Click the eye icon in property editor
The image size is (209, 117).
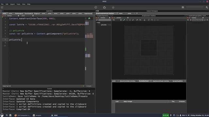(191, 20)
